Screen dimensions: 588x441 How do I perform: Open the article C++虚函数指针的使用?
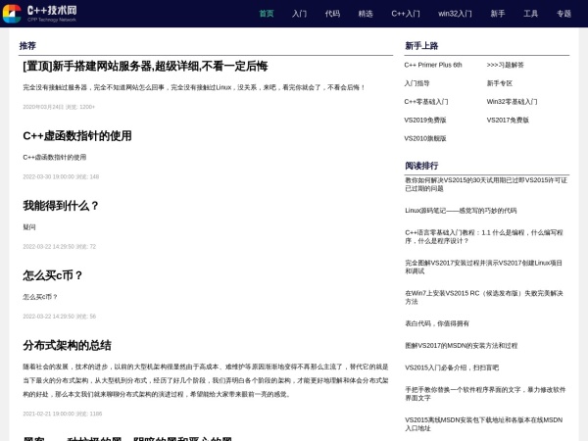pos(77,136)
